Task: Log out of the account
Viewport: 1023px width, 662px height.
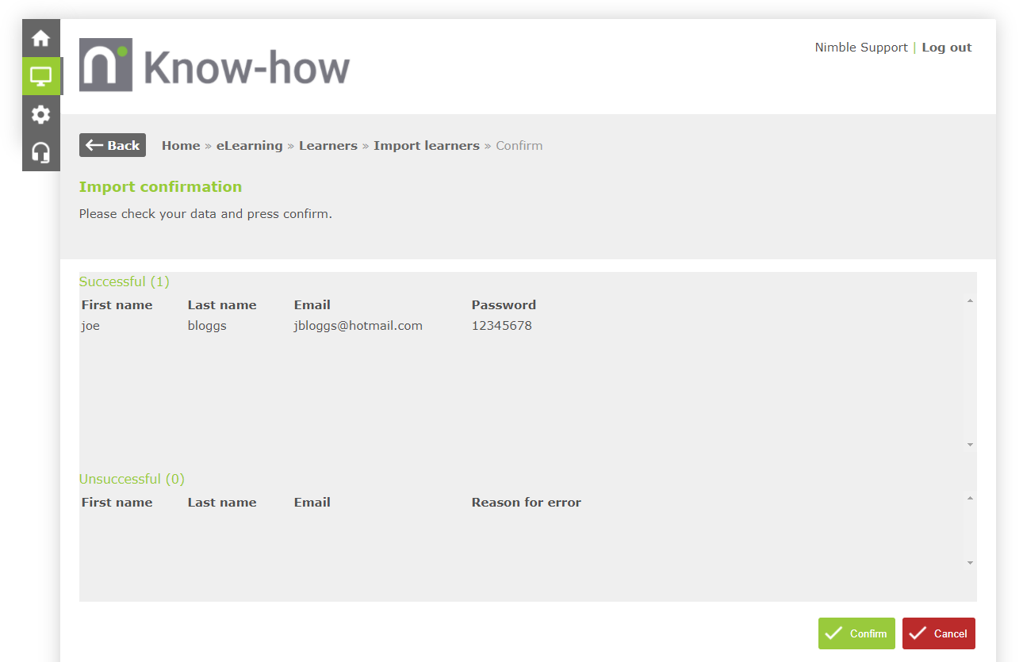Action: 947,48
